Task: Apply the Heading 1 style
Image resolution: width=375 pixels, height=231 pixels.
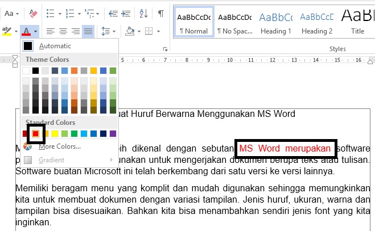Action: tap(276, 22)
